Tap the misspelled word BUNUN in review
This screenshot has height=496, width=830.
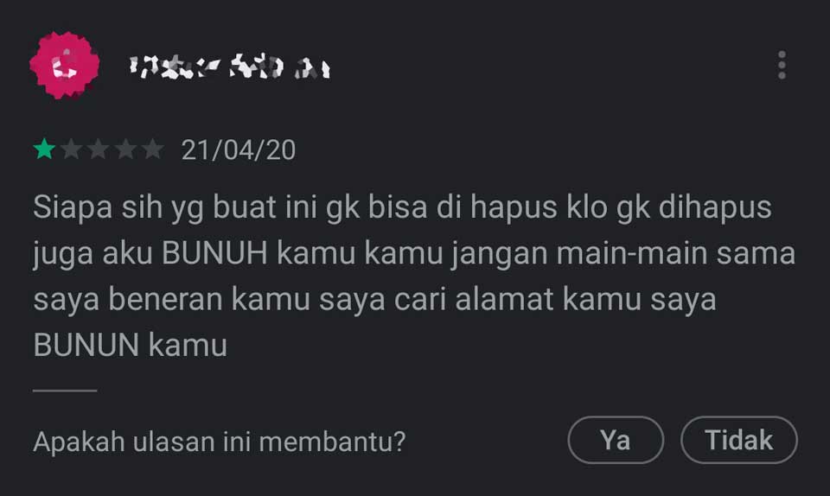pos(86,345)
